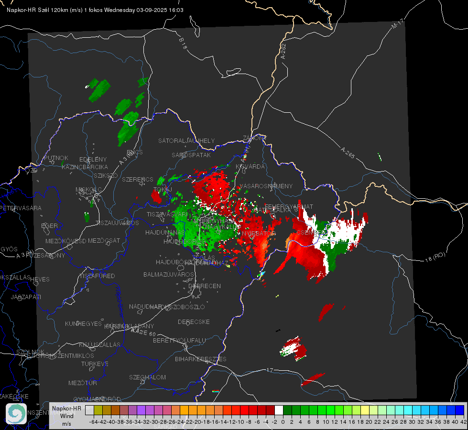468x430 pixels.
Task: Click the PÉTERVÁSÁRA town label
Action: [x=21, y=208]
